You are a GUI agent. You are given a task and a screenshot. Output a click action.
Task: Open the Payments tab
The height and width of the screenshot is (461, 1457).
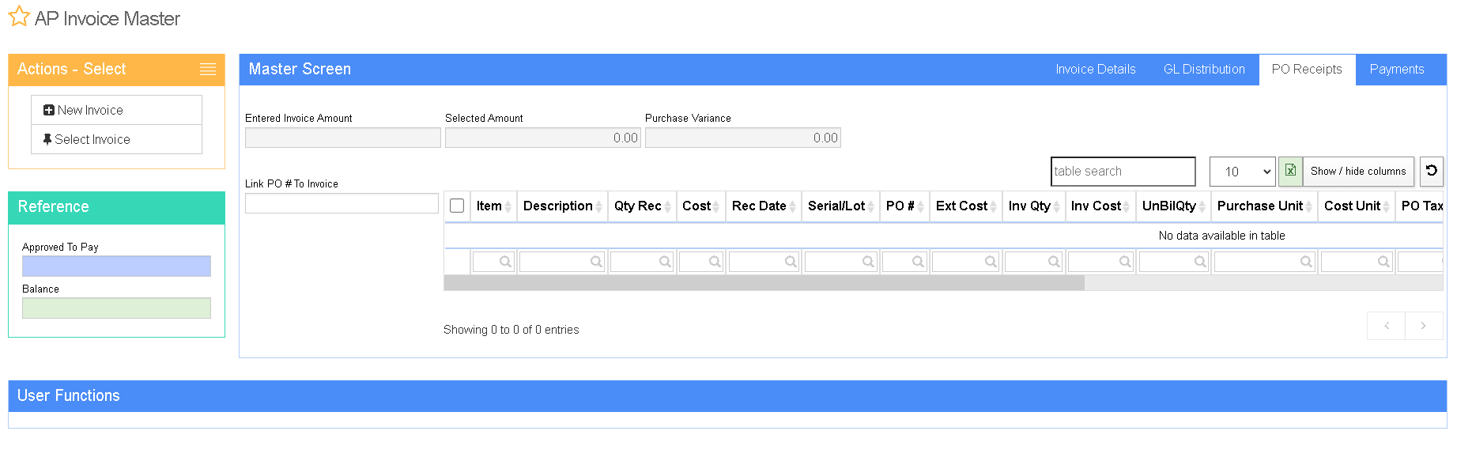pyautogui.click(x=1396, y=70)
